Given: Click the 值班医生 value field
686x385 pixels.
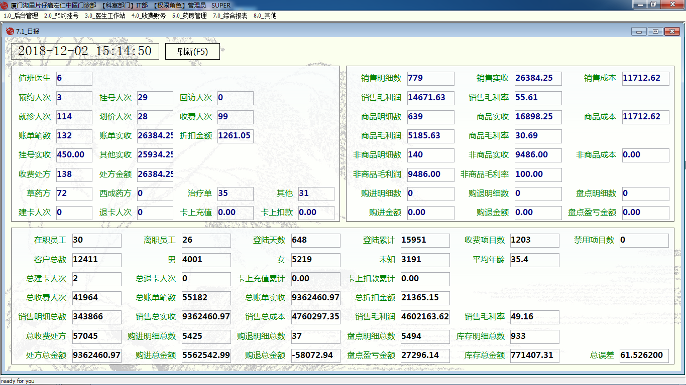Looking at the screenshot, I should click(x=74, y=78).
